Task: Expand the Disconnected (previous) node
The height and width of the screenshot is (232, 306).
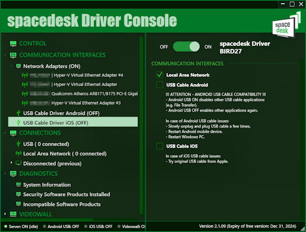Action: pyautogui.click(x=11, y=162)
